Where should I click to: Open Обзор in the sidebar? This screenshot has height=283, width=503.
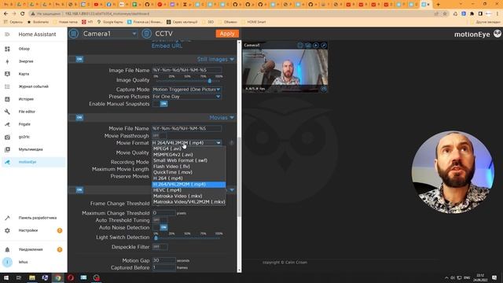(33, 49)
